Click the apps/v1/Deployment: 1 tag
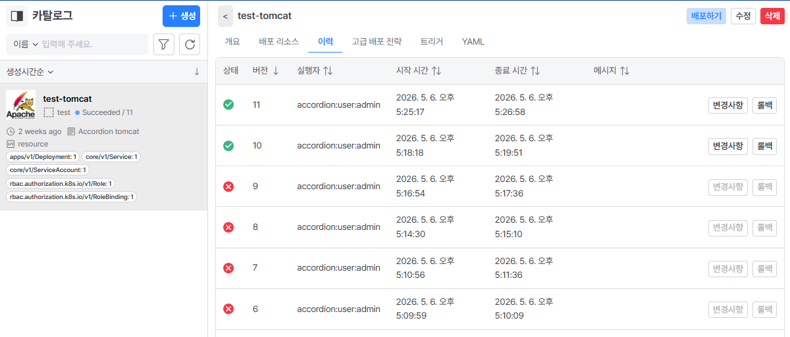 (x=43, y=157)
